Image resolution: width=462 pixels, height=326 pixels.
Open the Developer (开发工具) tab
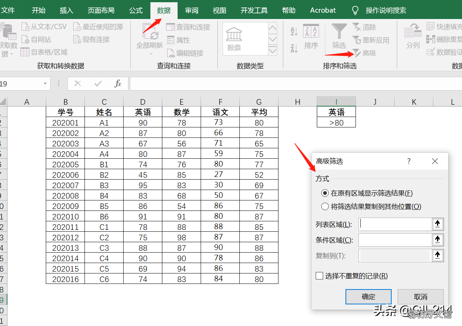254,10
